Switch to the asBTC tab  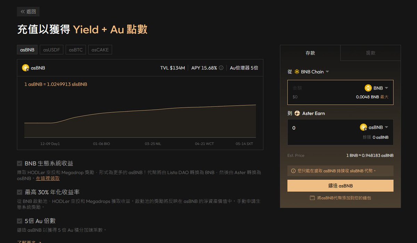coord(76,50)
